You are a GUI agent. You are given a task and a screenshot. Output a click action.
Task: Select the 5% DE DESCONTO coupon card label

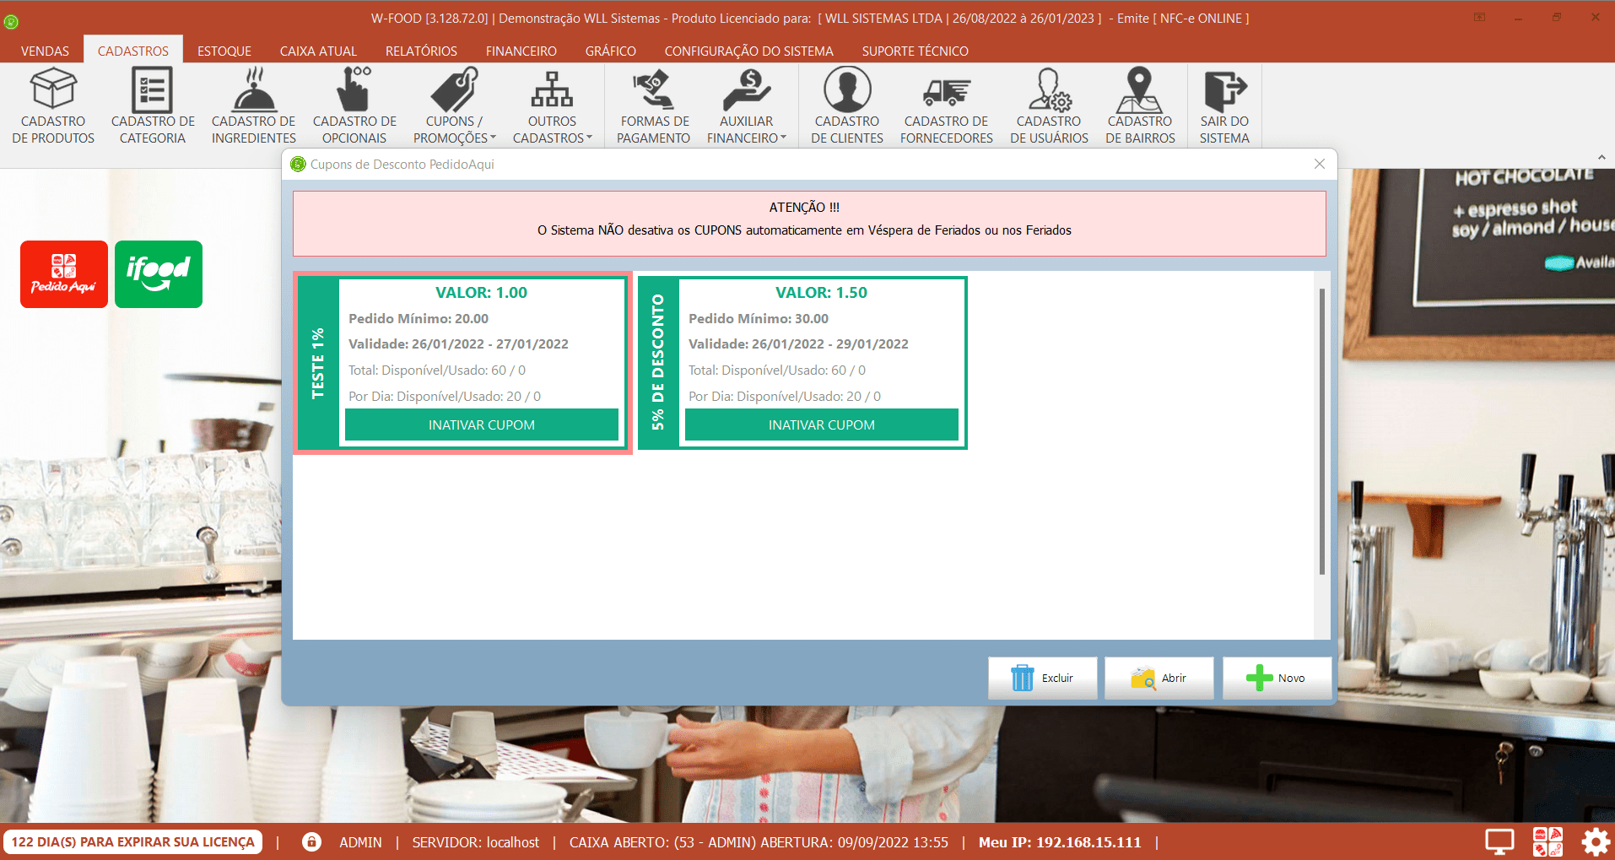coord(658,363)
